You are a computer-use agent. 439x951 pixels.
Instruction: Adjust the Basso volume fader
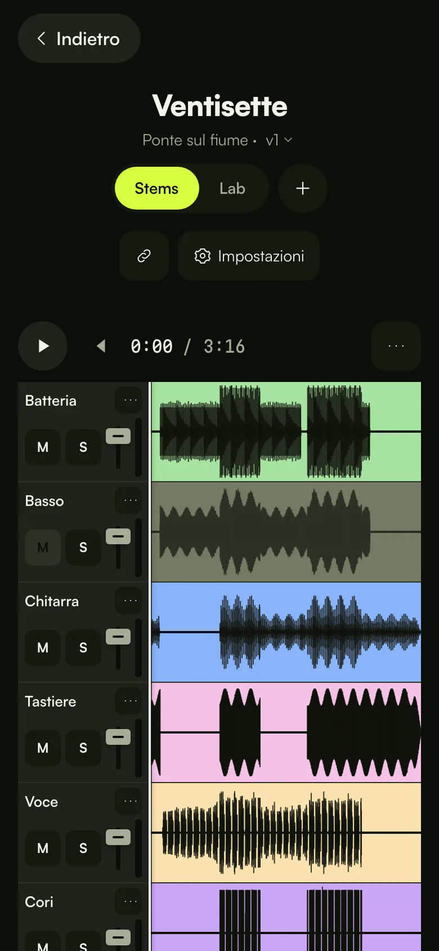(x=118, y=536)
